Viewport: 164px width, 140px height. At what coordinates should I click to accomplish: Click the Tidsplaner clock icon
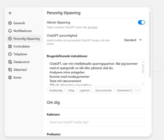tap(10, 54)
